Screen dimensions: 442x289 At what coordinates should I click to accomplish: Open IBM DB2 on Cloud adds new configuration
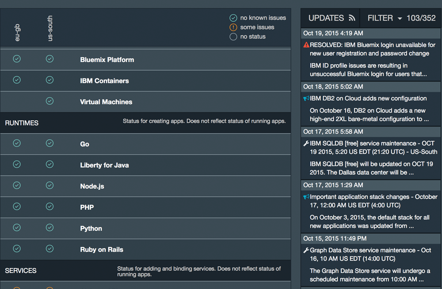[x=368, y=98]
